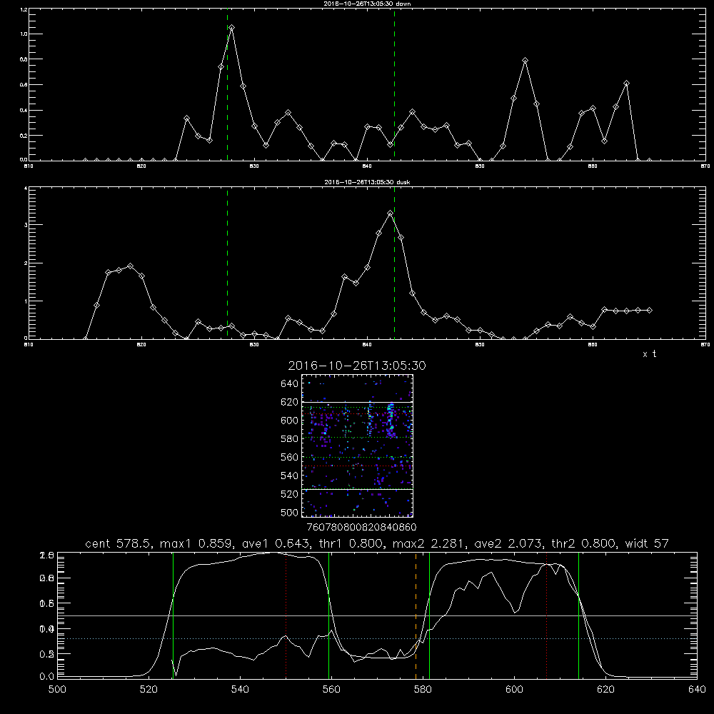Click the orange dashed center line at 578.5

416,615
